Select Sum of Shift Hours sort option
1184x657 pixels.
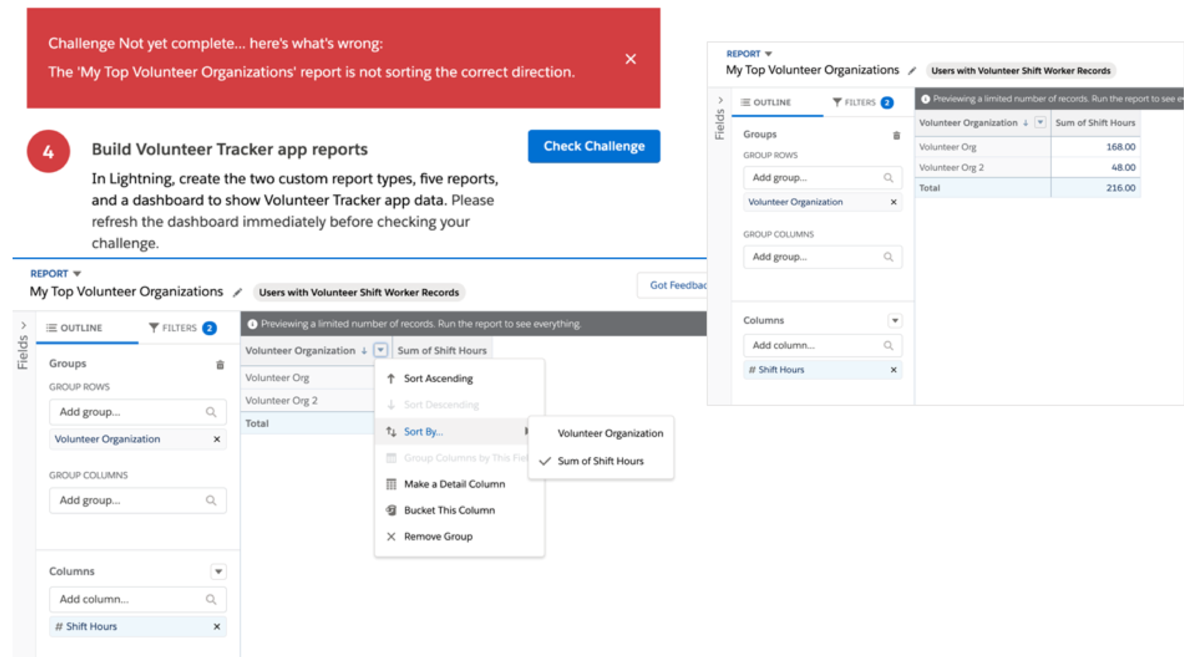(x=600, y=461)
